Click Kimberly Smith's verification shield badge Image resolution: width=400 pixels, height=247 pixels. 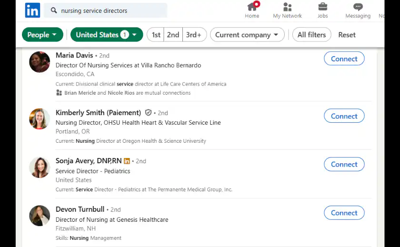click(148, 113)
